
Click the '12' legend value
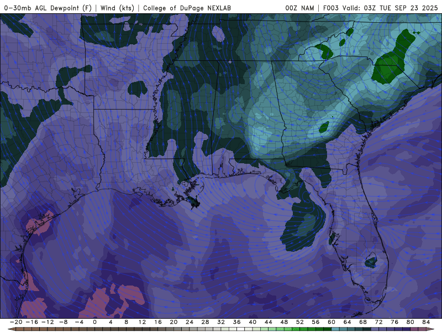pos(142,322)
